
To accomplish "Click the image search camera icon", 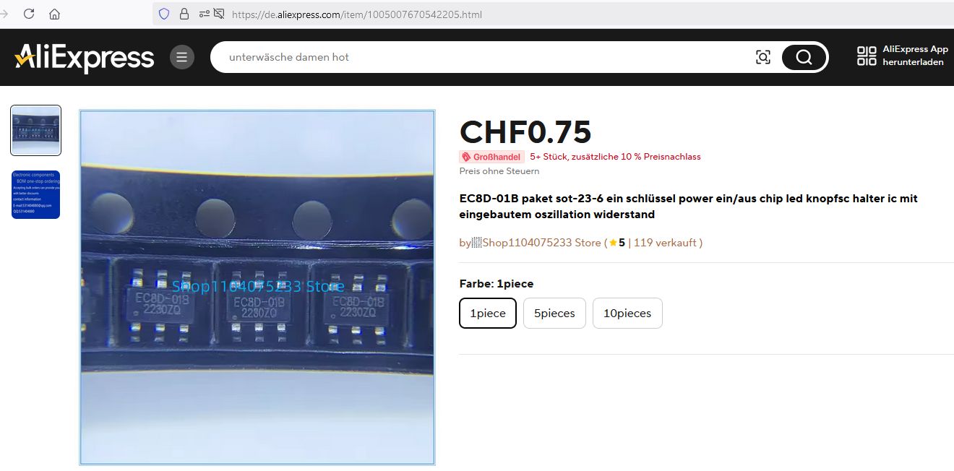I will pyautogui.click(x=763, y=57).
